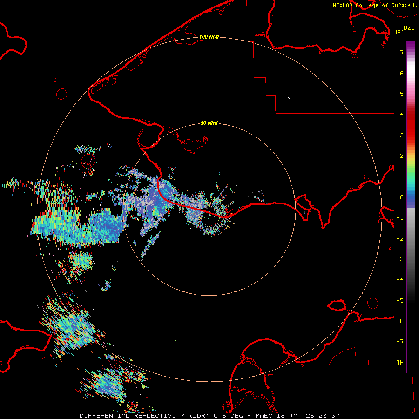Click the 0 value on the color scale
This screenshot has height=419, width=419.
(x=402, y=197)
